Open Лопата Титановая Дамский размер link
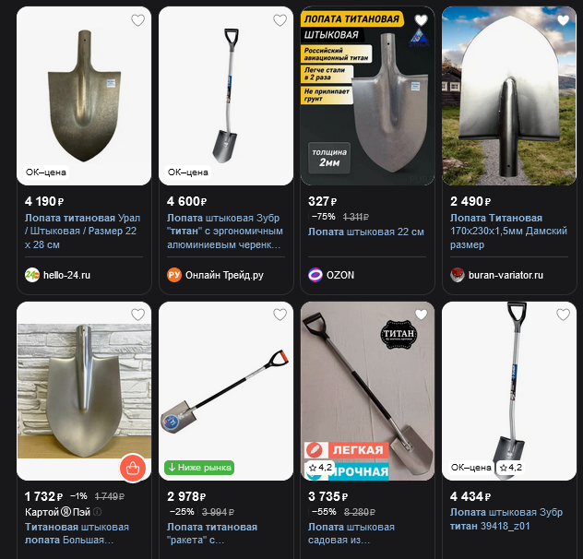583x559 pixels. coord(508,231)
